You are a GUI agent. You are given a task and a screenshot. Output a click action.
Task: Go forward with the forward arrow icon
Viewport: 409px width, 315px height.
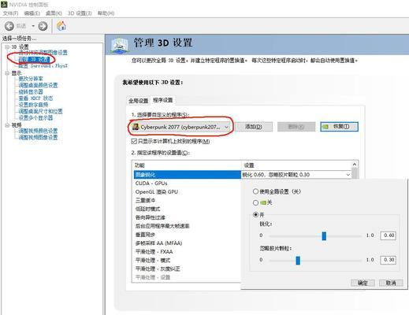coord(43,26)
